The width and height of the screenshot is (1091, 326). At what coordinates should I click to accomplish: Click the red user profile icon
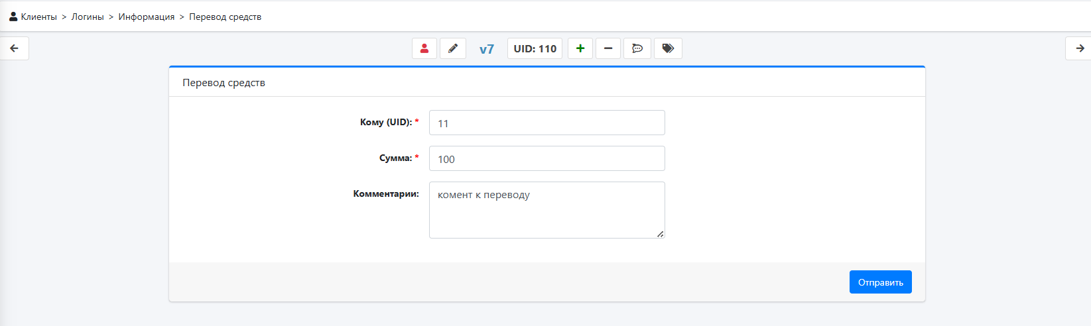pyautogui.click(x=424, y=48)
